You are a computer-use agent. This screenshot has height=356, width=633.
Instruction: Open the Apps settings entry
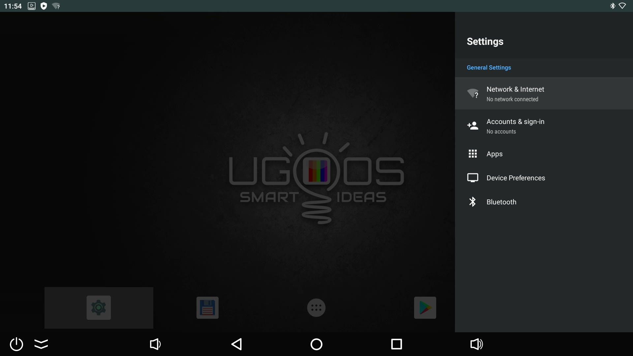click(544, 154)
